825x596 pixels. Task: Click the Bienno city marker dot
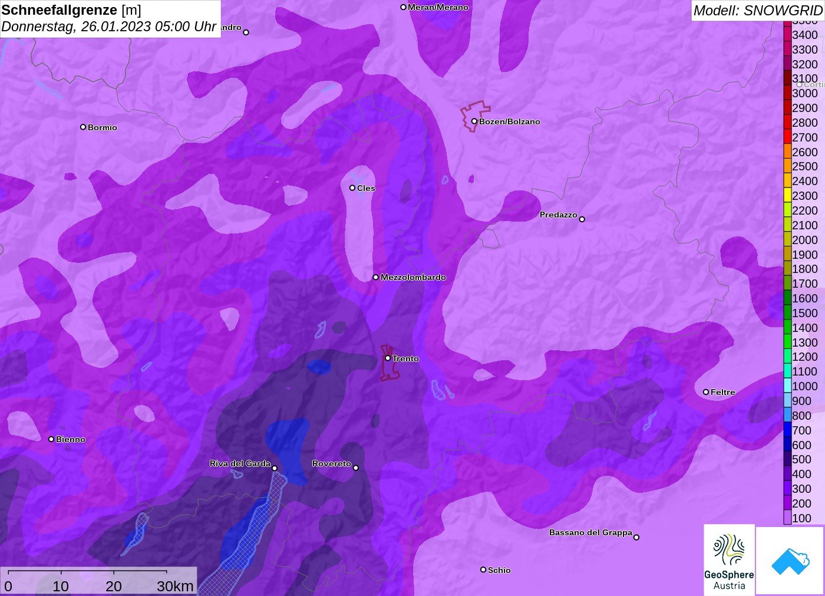(51, 439)
